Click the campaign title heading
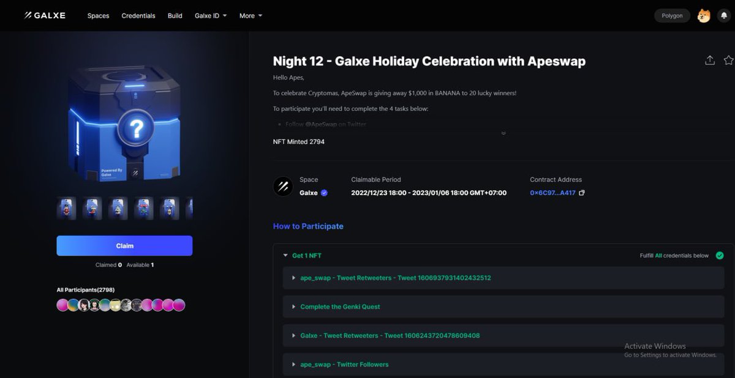This screenshot has height=378, width=735. pos(429,61)
